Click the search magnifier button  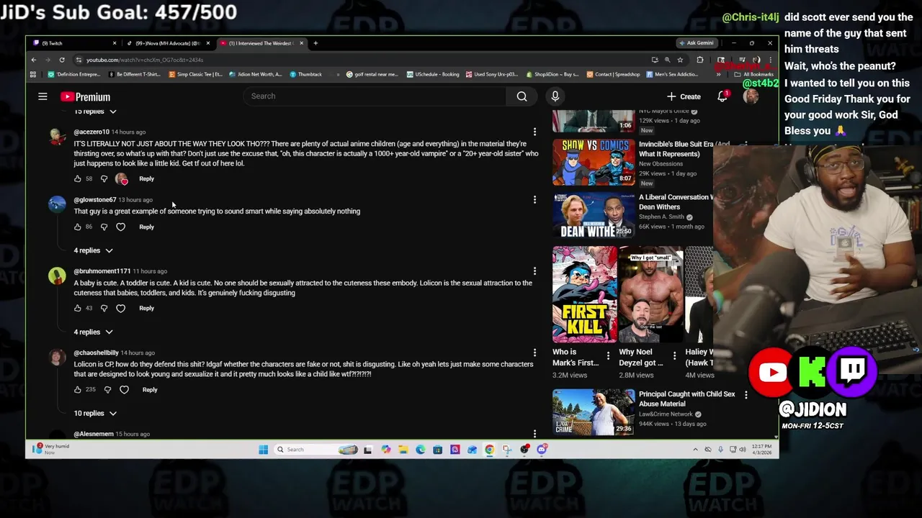click(x=522, y=96)
